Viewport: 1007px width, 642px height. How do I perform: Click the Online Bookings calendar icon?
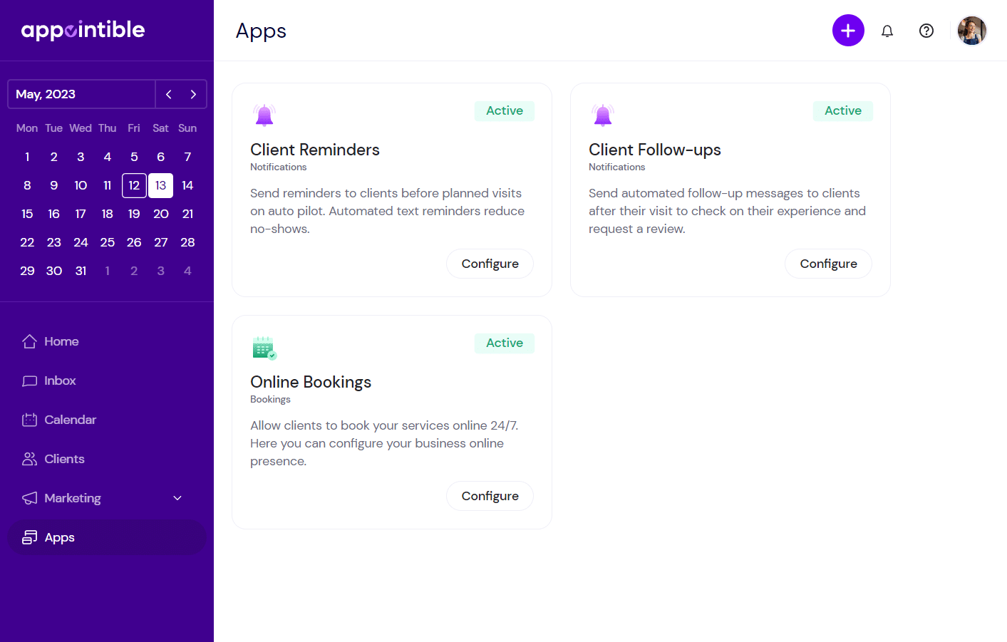(264, 347)
